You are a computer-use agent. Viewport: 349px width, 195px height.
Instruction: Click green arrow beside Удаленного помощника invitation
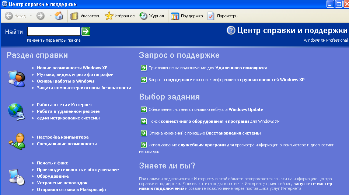144,68
